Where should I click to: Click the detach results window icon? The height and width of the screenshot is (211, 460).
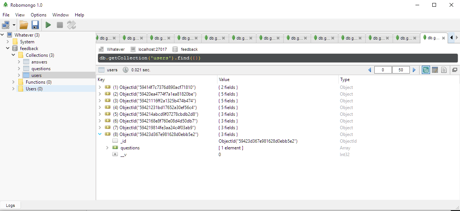click(455, 70)
